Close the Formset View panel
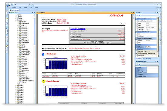Image resolution: width=167 pixels, height=111 pixels. 133,13
